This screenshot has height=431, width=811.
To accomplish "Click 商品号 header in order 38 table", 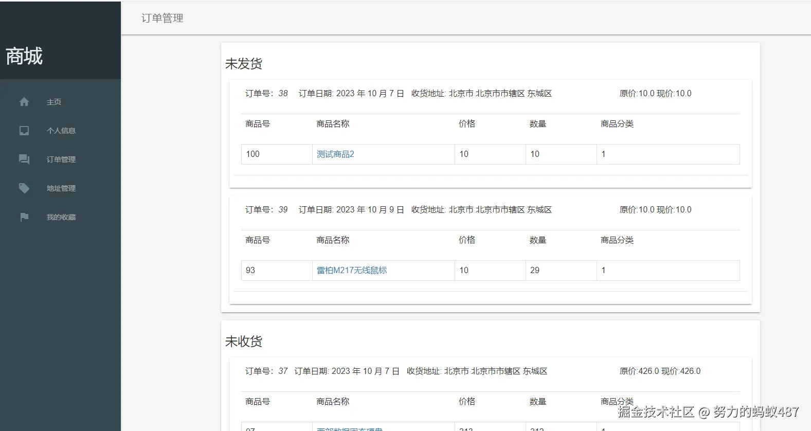I will pyautogui.click(x=258, y=124).
